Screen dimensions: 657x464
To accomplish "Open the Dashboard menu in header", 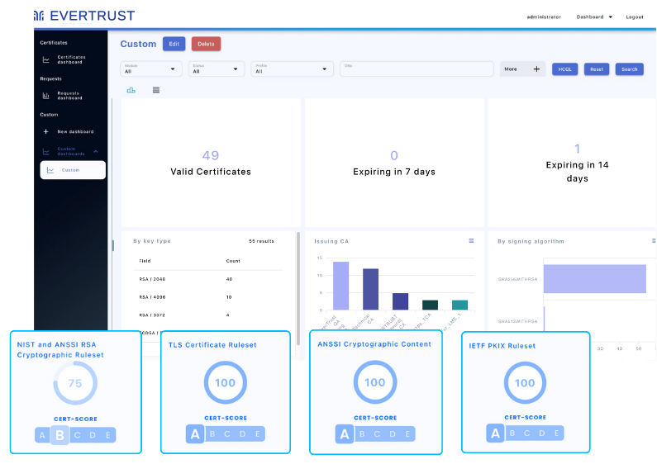I will pos(594,17).
